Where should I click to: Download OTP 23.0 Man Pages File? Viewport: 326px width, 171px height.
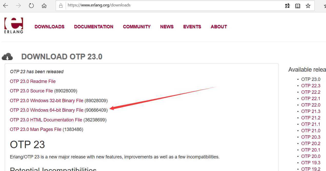click(36, 129)
